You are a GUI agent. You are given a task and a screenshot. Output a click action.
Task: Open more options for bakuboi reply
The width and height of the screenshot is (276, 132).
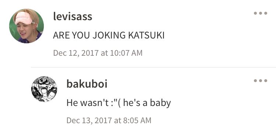coord(261,81)
